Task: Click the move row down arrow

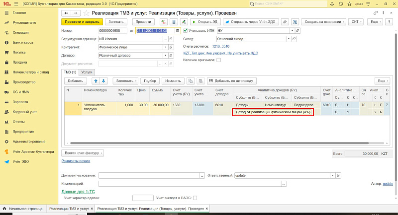Action: [x=103, y=80]
